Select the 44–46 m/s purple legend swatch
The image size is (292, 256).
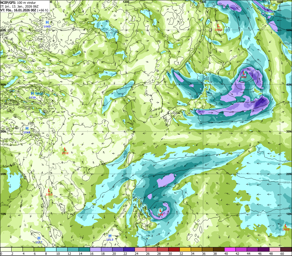tap(252, 249)
